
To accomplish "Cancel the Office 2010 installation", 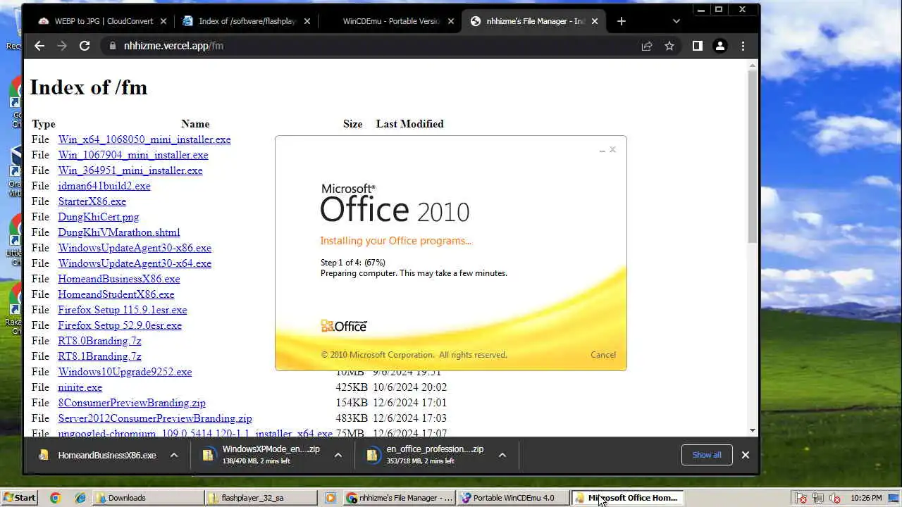I will pyautogui.click(x=603, y=355).
